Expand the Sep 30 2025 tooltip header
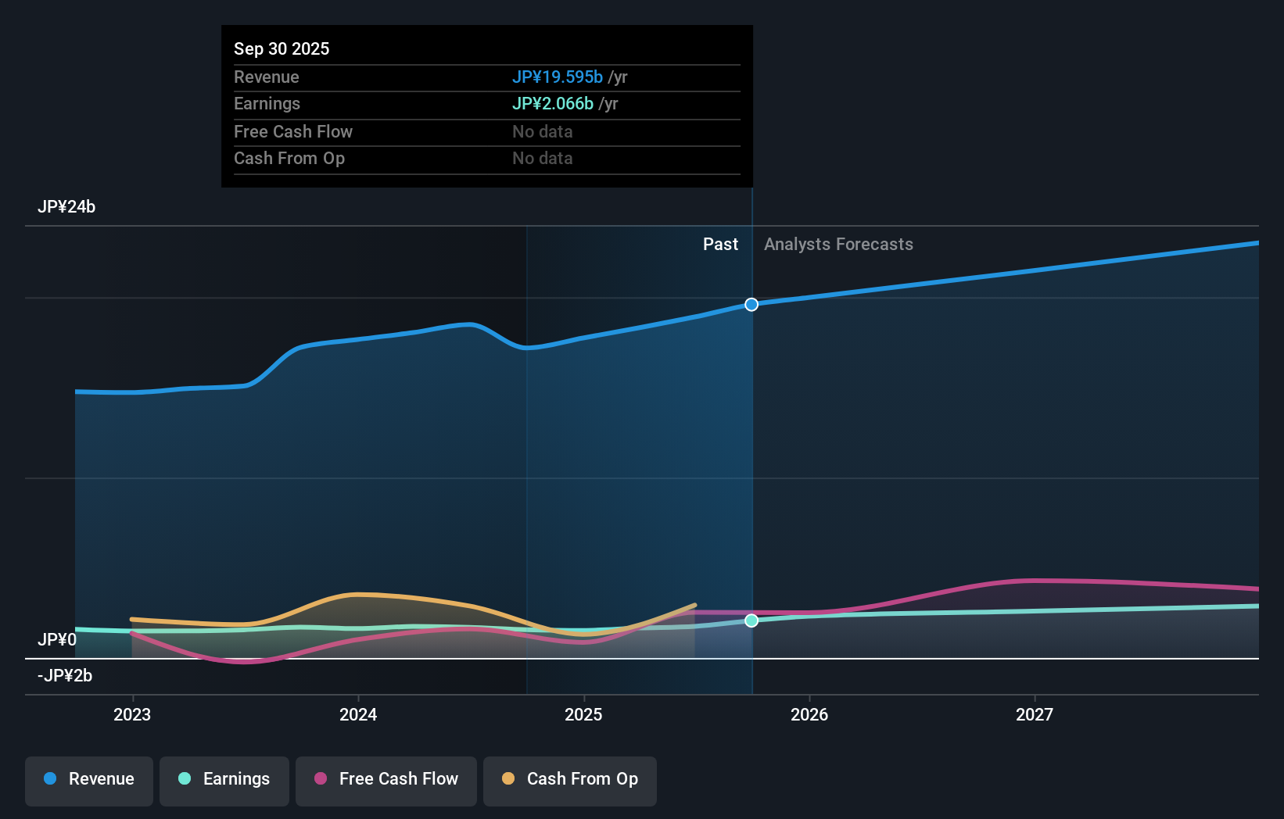Viewport: 1284px width, 819px height. 282,48
